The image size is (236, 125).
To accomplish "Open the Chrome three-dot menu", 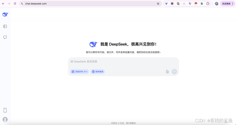I will click(x=233, y=4).
